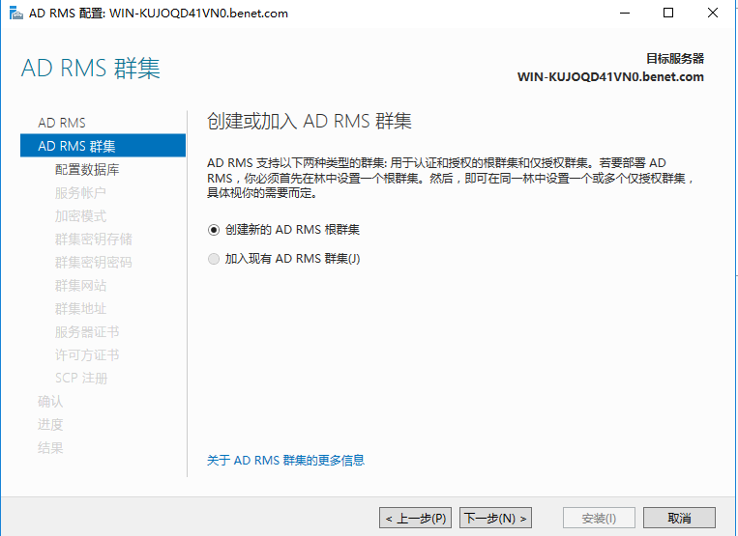
Task: Click the 群集地址 sidebar step
Action: pos(80,309)
